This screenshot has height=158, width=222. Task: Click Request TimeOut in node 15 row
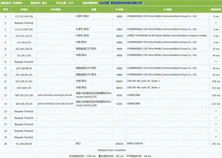click(x=24, y=111)
